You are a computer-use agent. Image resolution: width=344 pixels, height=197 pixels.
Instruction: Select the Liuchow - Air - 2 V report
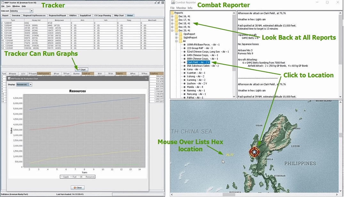[x=197, y=83]
